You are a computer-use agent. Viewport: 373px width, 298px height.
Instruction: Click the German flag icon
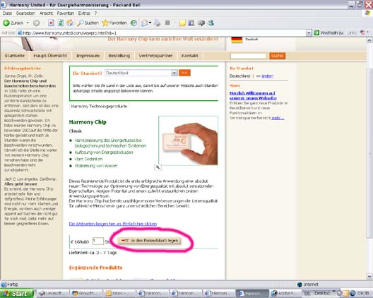[x=237, y=40]
